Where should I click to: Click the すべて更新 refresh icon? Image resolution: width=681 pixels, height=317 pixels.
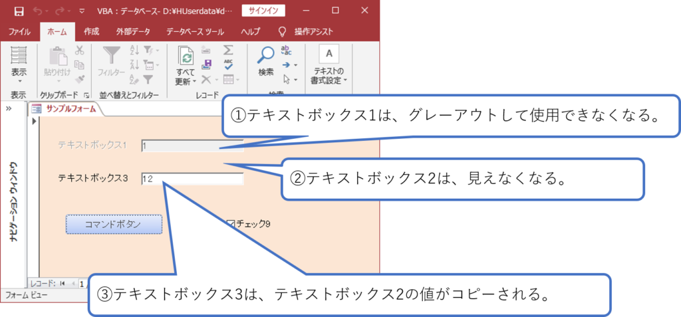pos(186,56)
